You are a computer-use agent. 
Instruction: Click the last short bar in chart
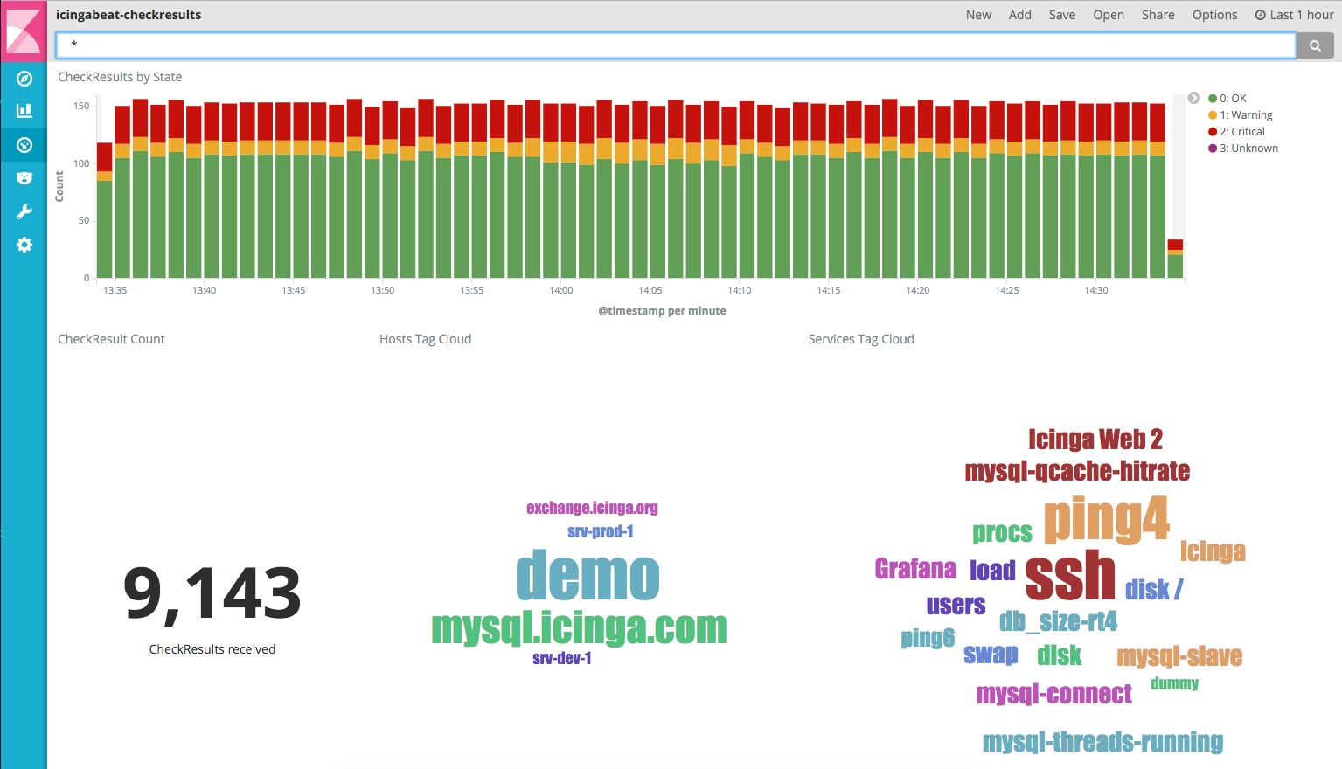[x=1175, y=260]
